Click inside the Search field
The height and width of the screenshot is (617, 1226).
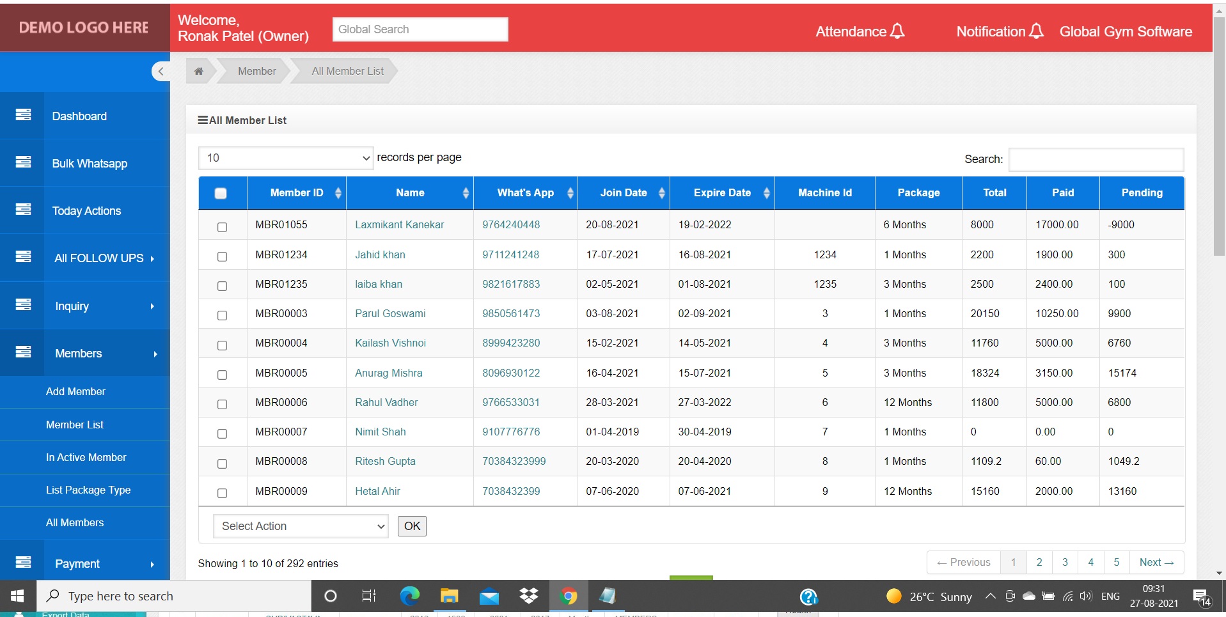click(x=1096, y=159)
